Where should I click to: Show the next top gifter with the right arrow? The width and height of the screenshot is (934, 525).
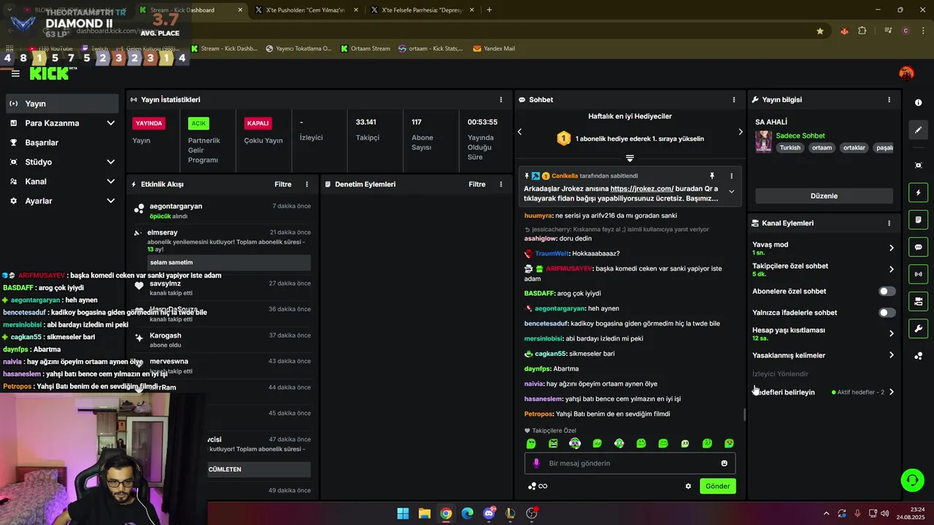(740, 132)
